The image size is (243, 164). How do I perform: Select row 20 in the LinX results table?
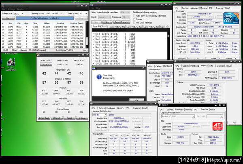[43, 47]
